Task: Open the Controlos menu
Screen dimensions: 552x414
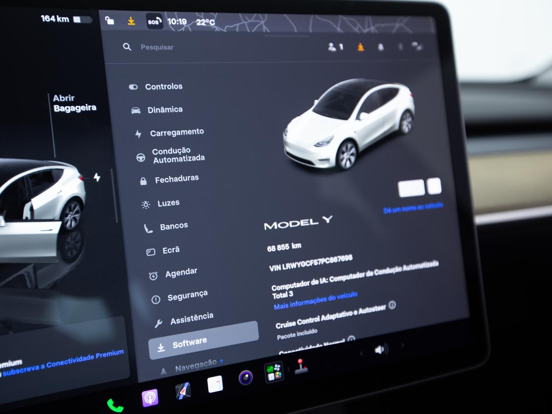Action: click(x=156, y=86)
